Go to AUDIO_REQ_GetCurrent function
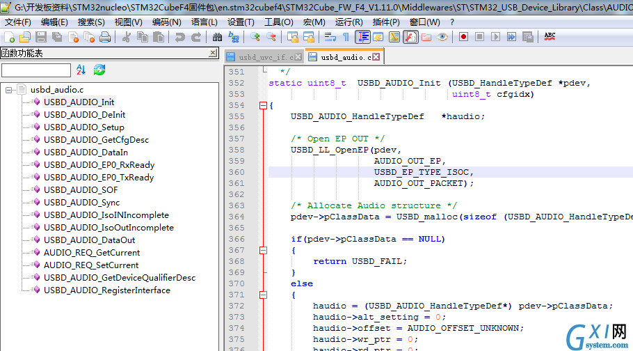 point(92,253)
